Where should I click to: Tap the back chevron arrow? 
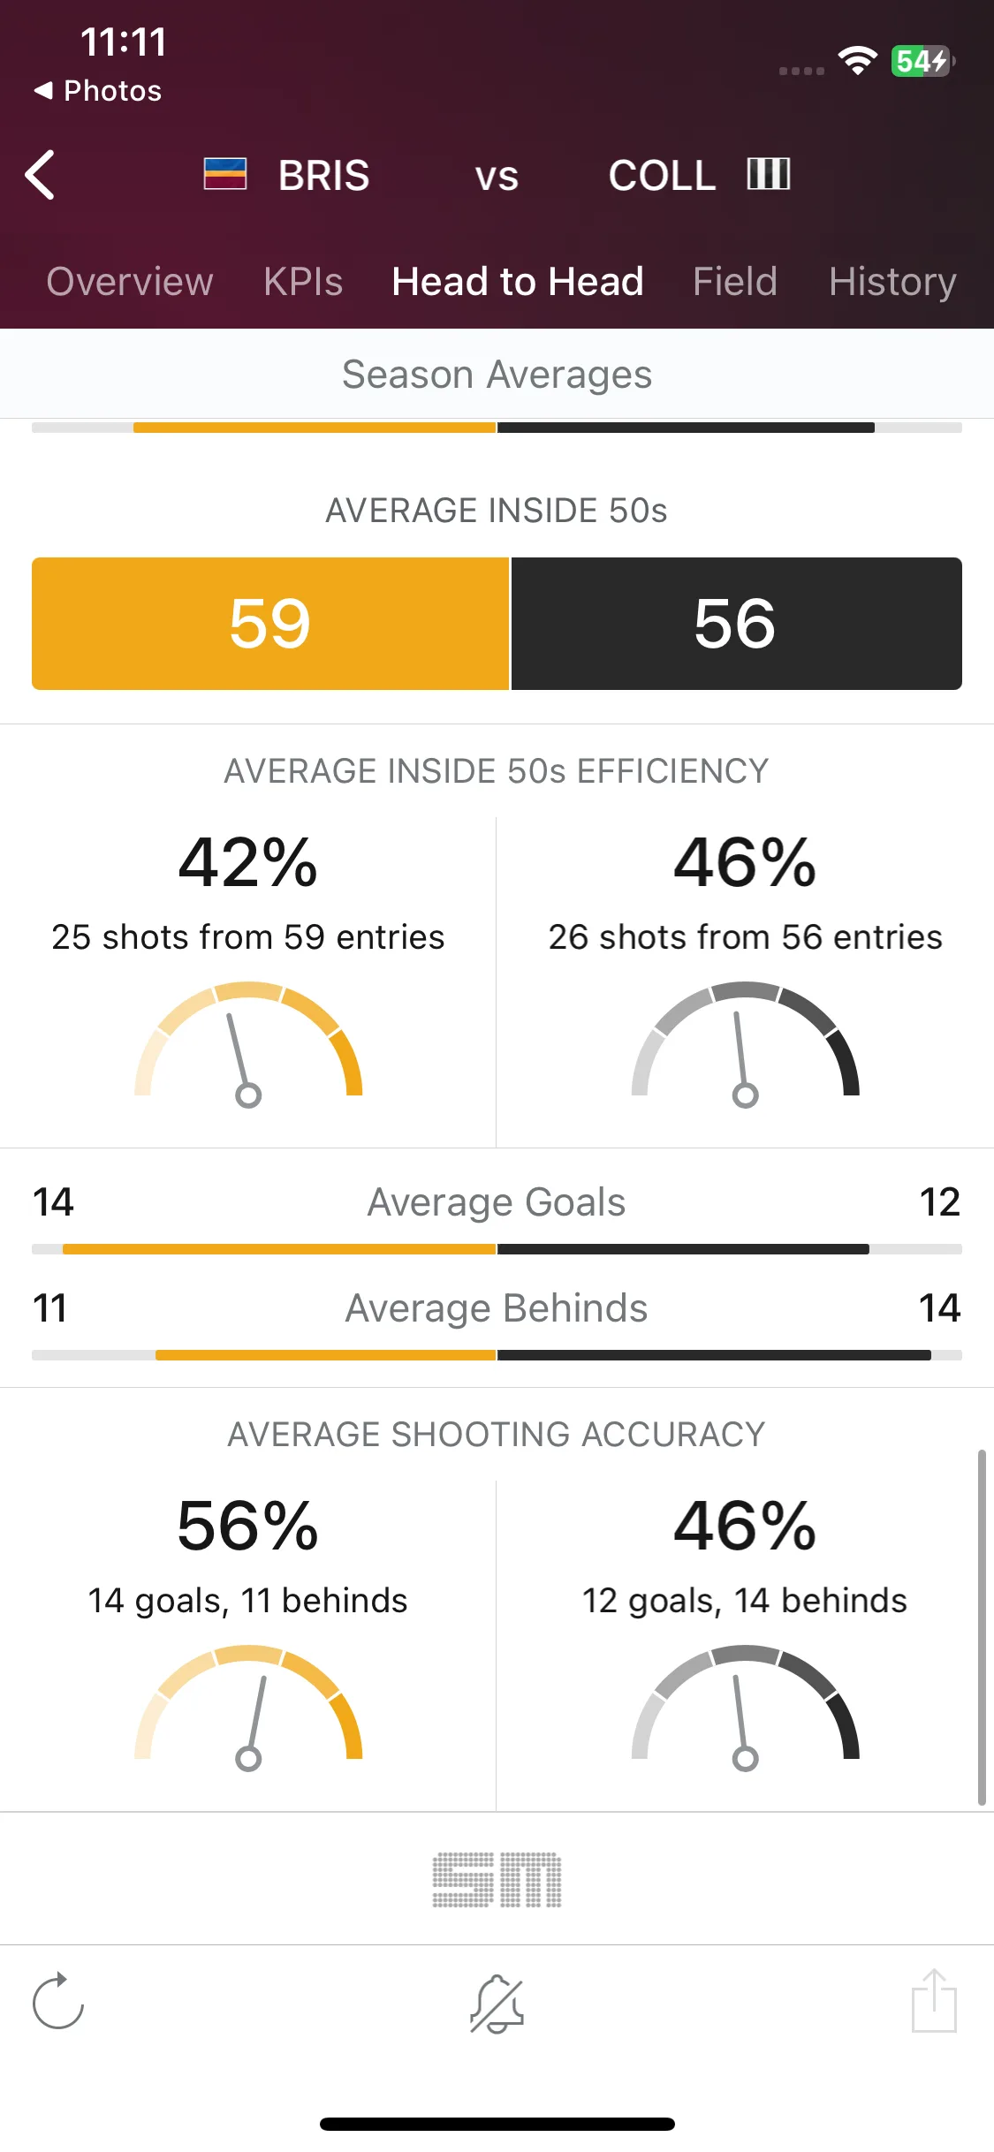[40, 175]
